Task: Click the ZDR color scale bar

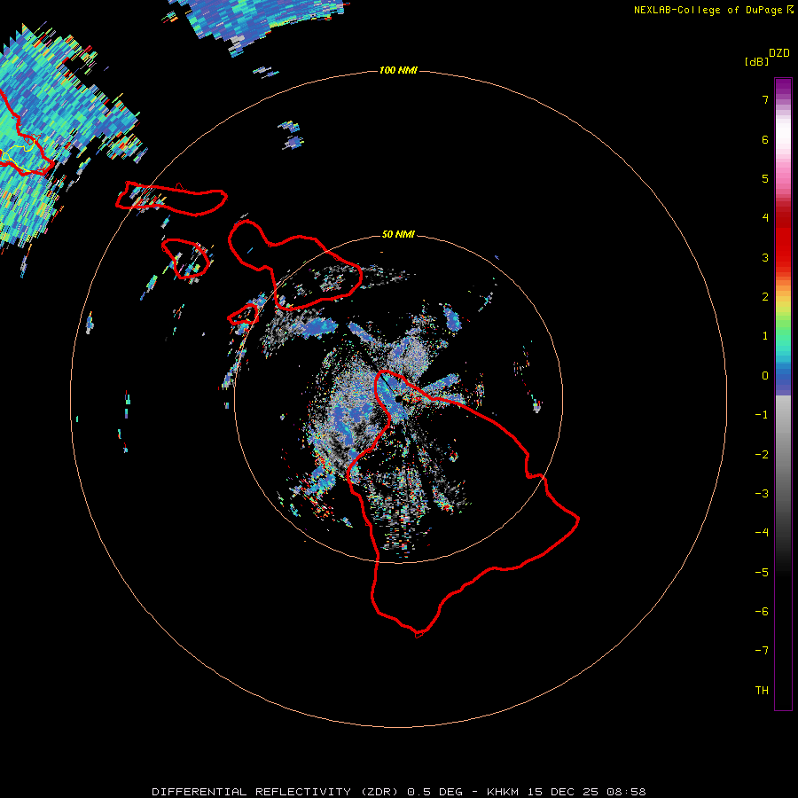Action: pos(783,394)
